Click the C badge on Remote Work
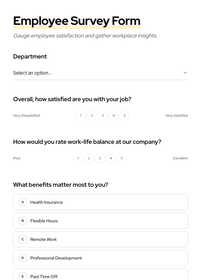Image resolution: width=201 pixels, height=280 pixels. click(23, 239)
